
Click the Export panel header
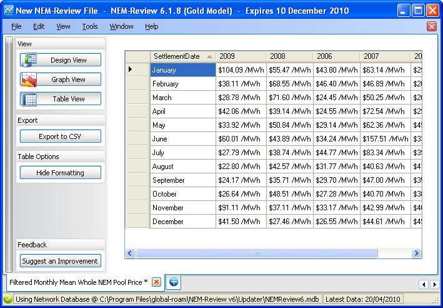pos(61,120)
